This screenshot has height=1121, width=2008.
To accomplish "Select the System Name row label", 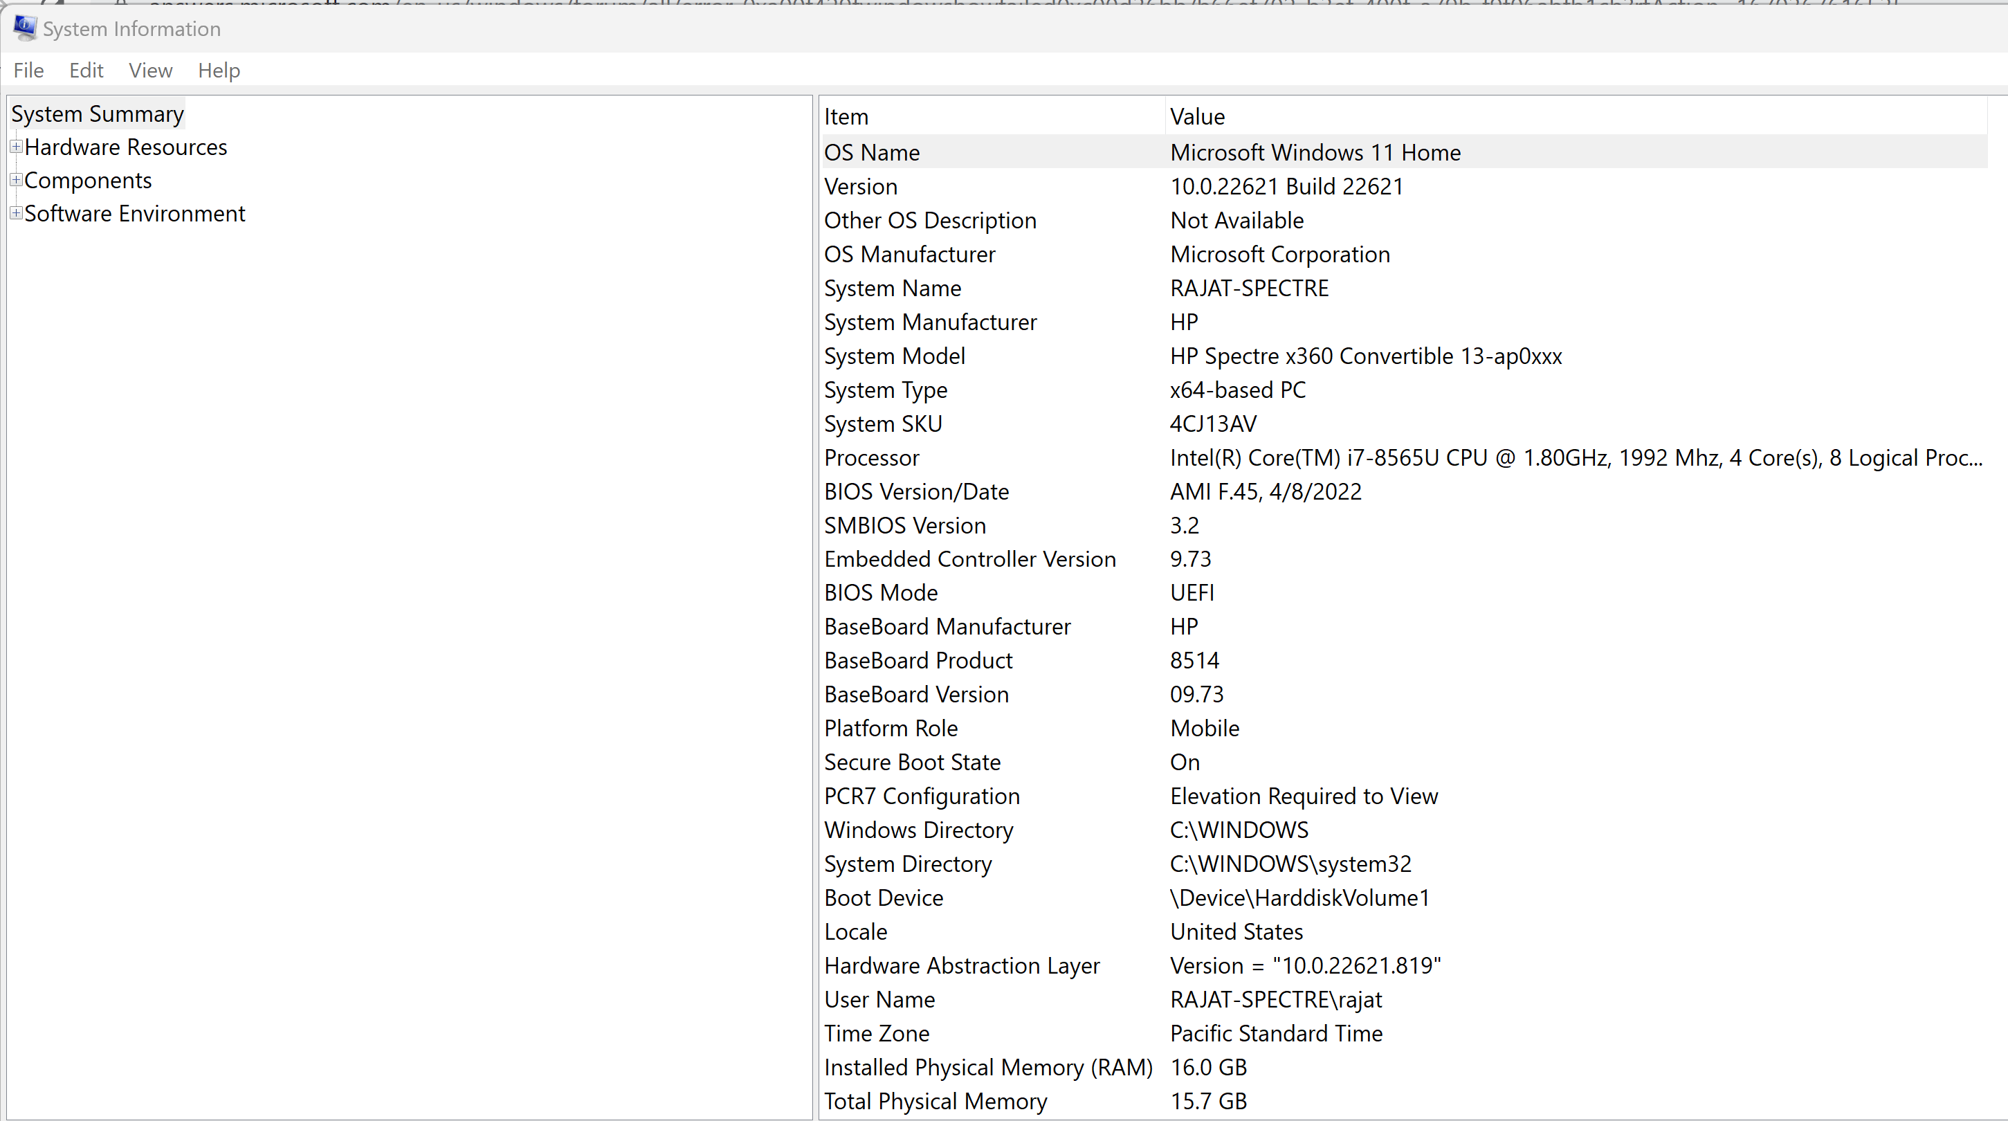I will pyautogui.click(x=893, y=288).
